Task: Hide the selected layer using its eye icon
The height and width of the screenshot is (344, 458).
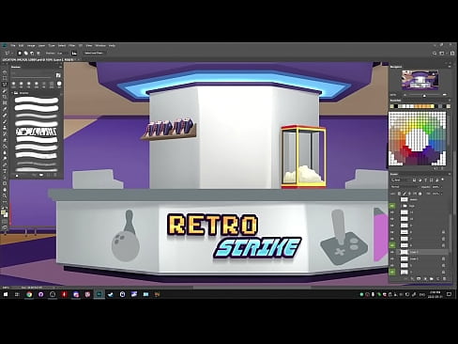Action: point(392,252)
